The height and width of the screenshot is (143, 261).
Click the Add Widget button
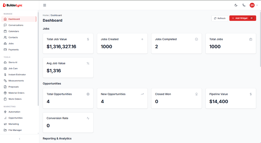tap(243, 18)
